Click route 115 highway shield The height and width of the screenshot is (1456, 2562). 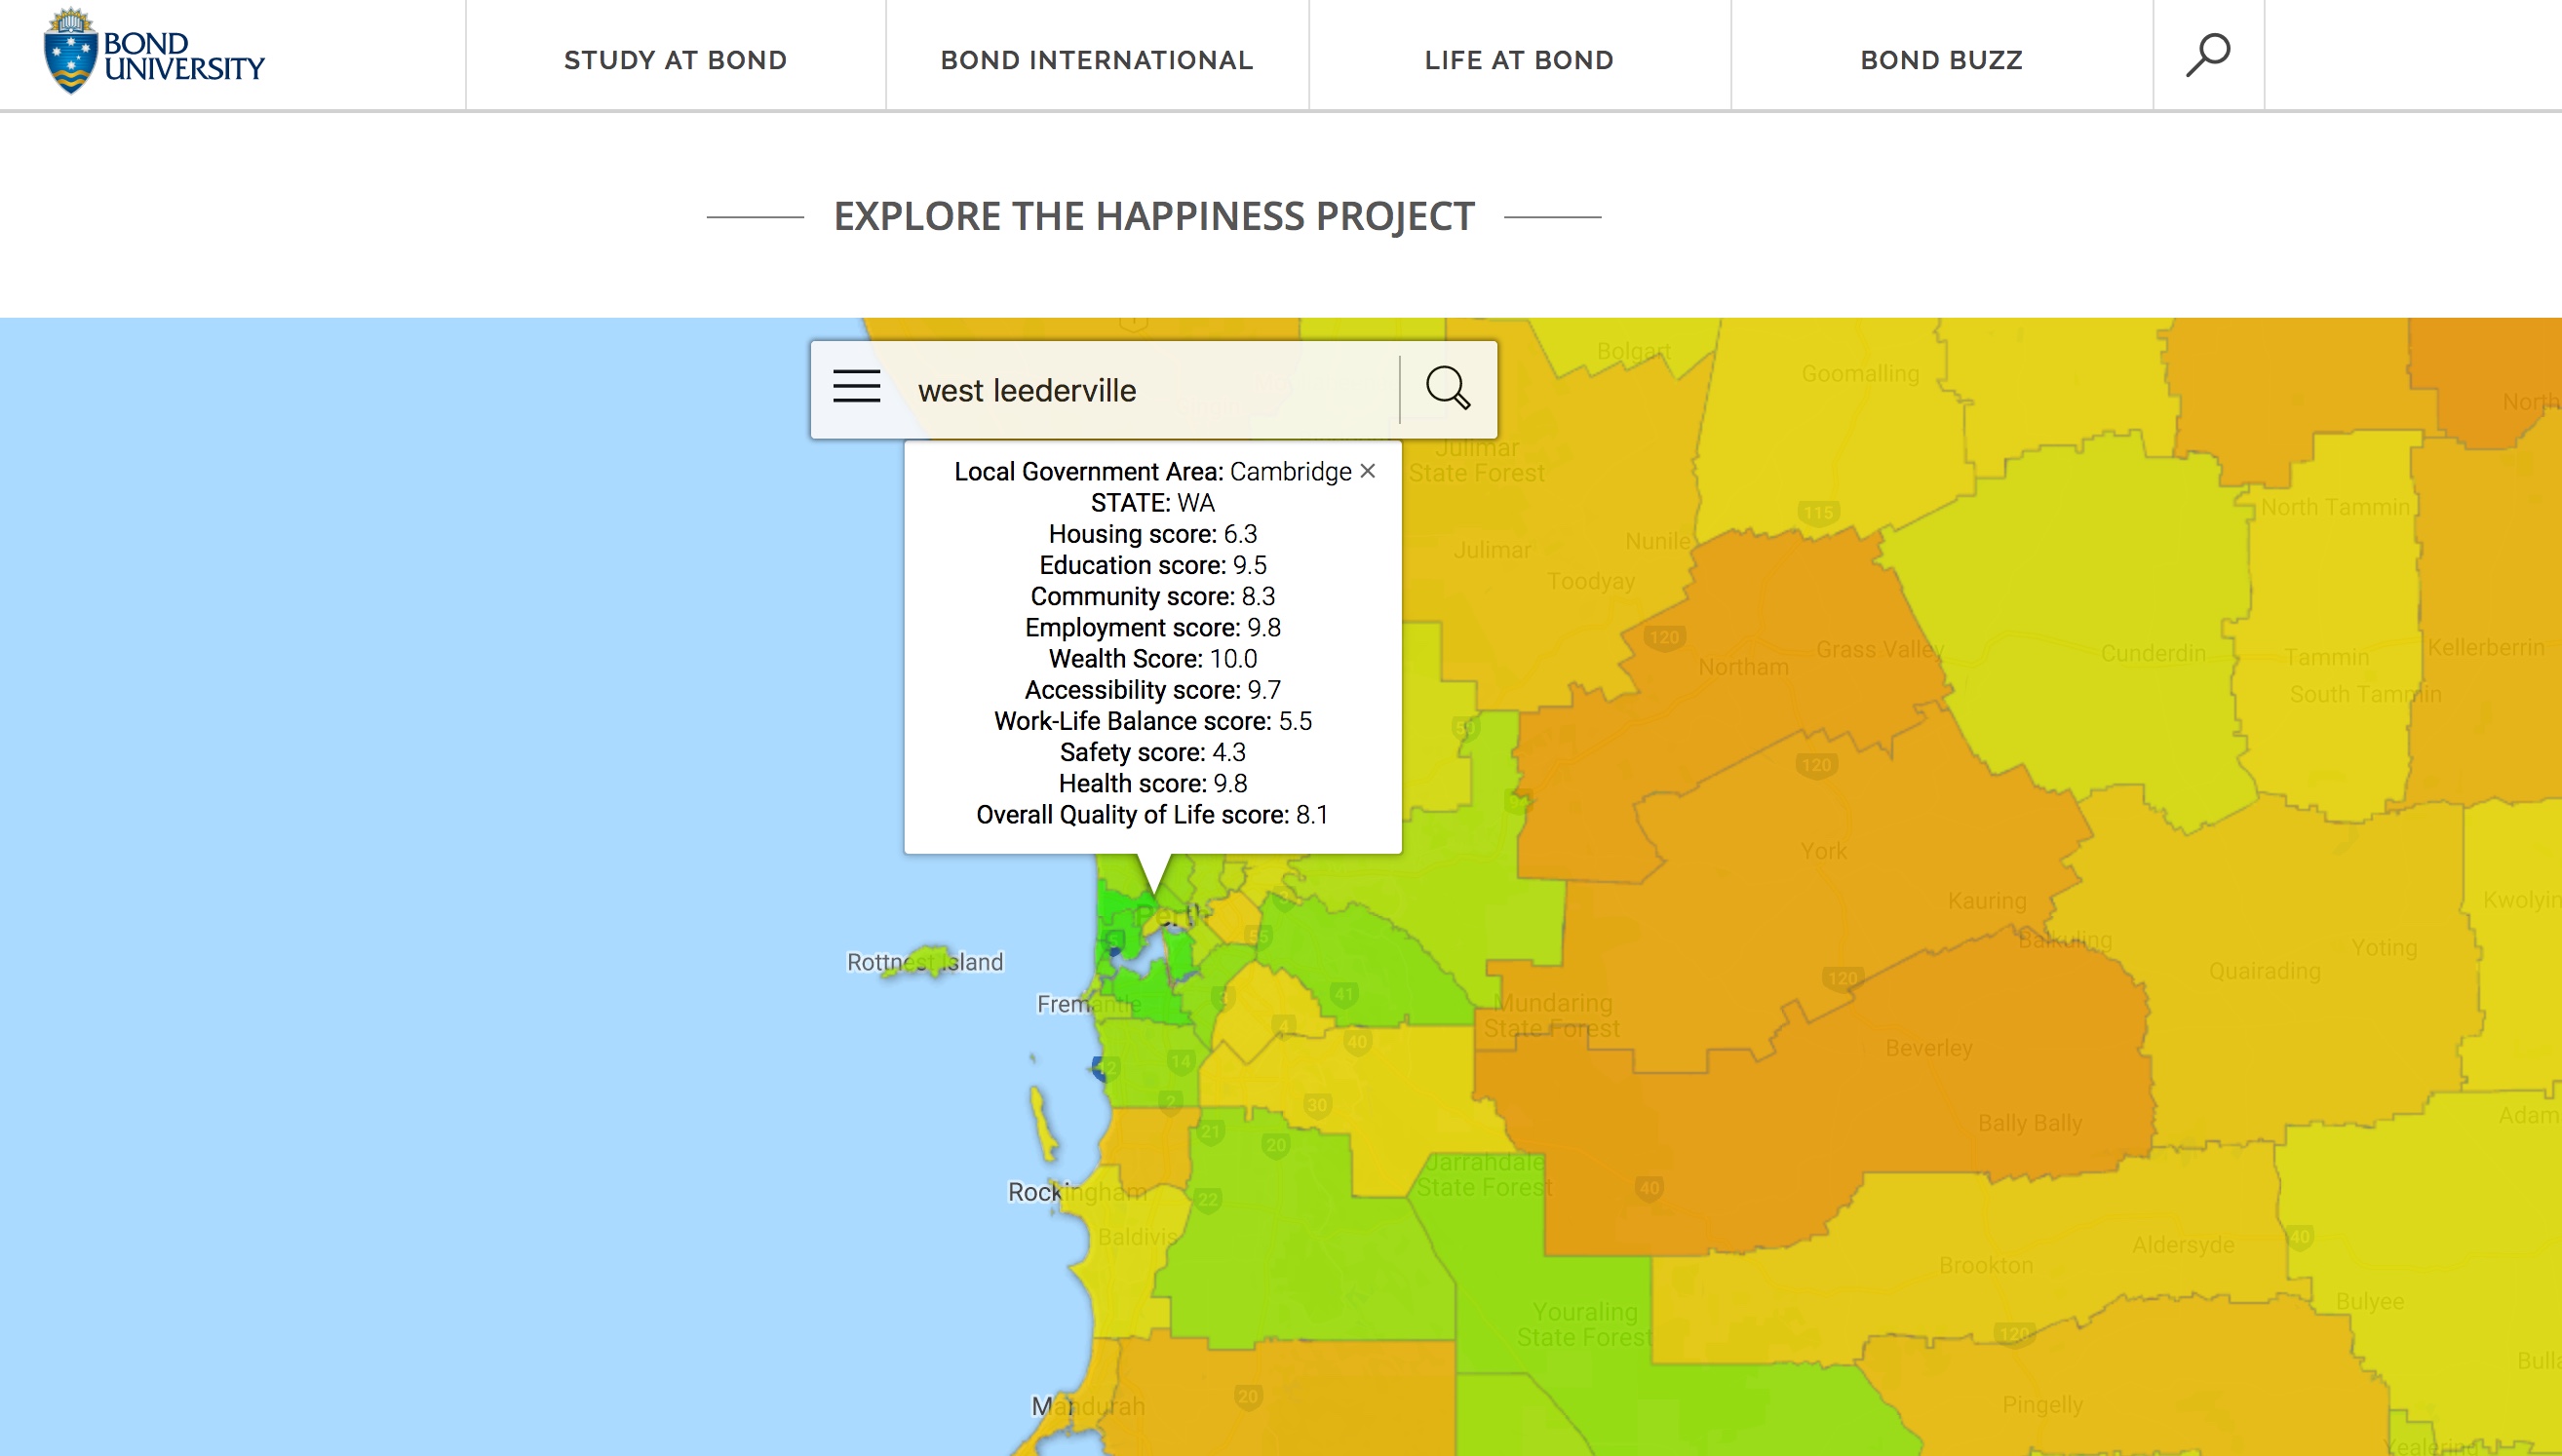1817,513
